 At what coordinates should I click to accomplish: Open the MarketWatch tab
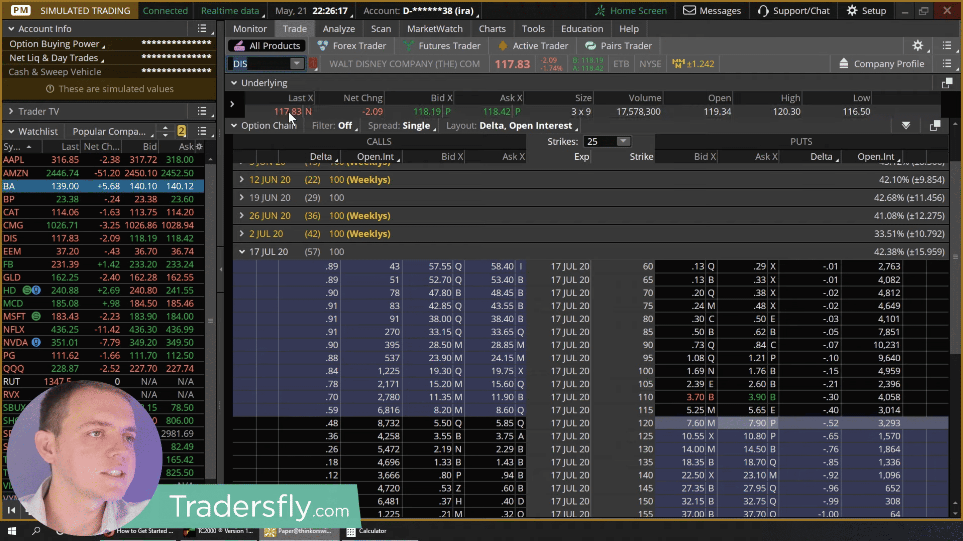point(435,29)
